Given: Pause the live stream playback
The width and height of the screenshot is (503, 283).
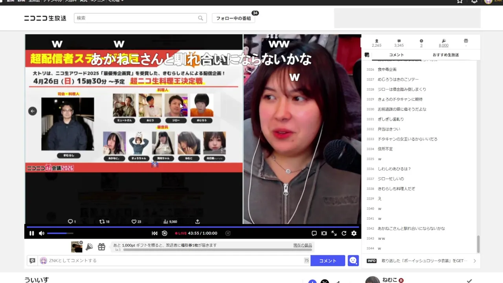Looking at the screenshot, I should 31,233.
